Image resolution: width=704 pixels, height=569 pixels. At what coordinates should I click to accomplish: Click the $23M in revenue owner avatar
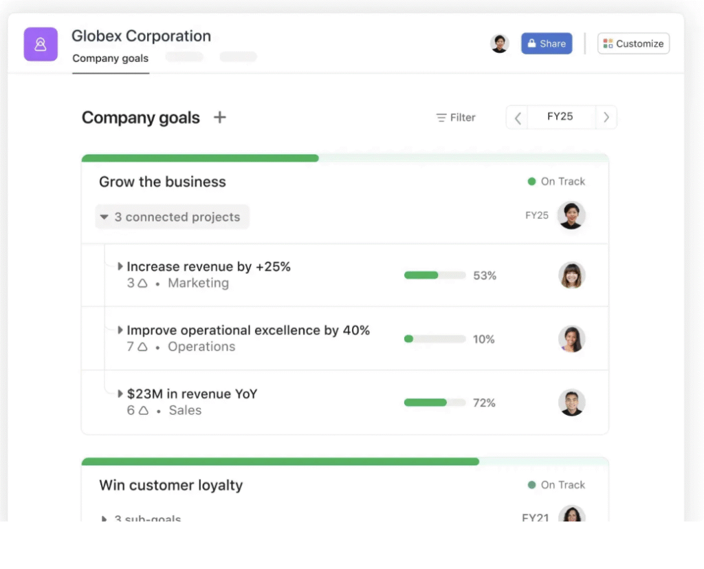point(571,402)
